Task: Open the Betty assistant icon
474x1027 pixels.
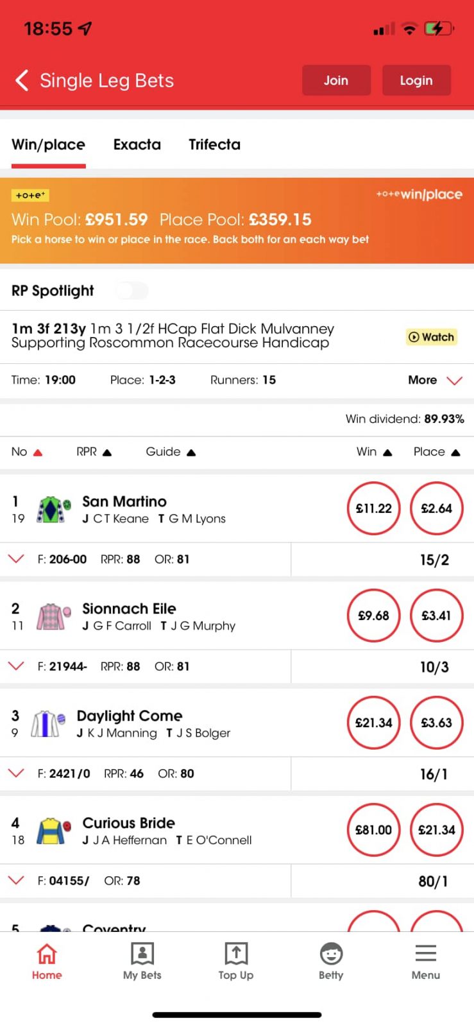Action: pyautogui.click(x=331, y=954)
